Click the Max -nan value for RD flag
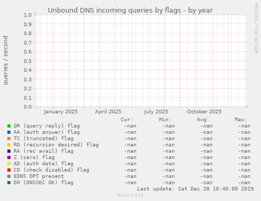The width and height of the screenshot is (261, 201). pyautogui.click(x=244, y=145)
